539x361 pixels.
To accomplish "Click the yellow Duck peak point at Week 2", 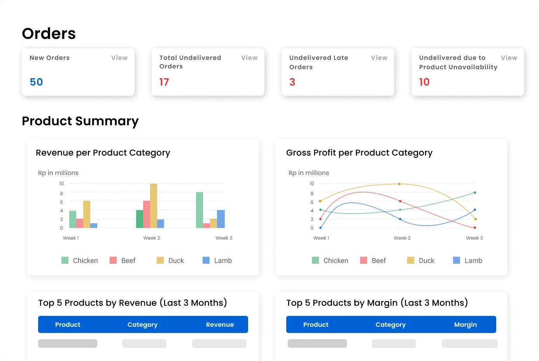I will pyautogui.click(x=399, y=184).
